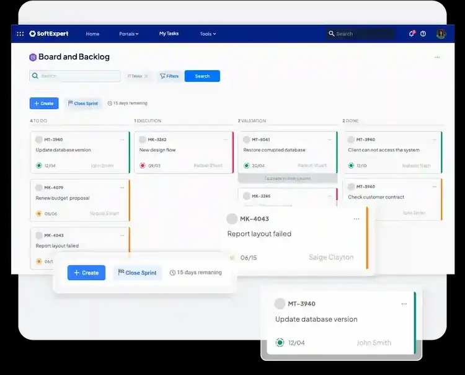Screen dimensions: 465x375
Task: Open the MK-3262 card options menu
Action: [x=226, y=139]
